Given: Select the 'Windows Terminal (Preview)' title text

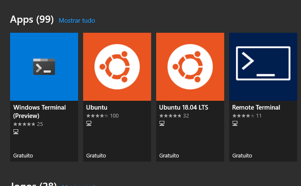Looking at the screenshot, I should (39, 112).
